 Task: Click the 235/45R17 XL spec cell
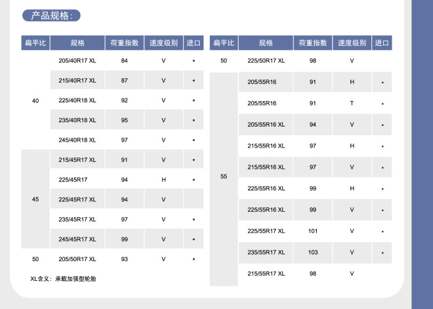click(77, 220)
